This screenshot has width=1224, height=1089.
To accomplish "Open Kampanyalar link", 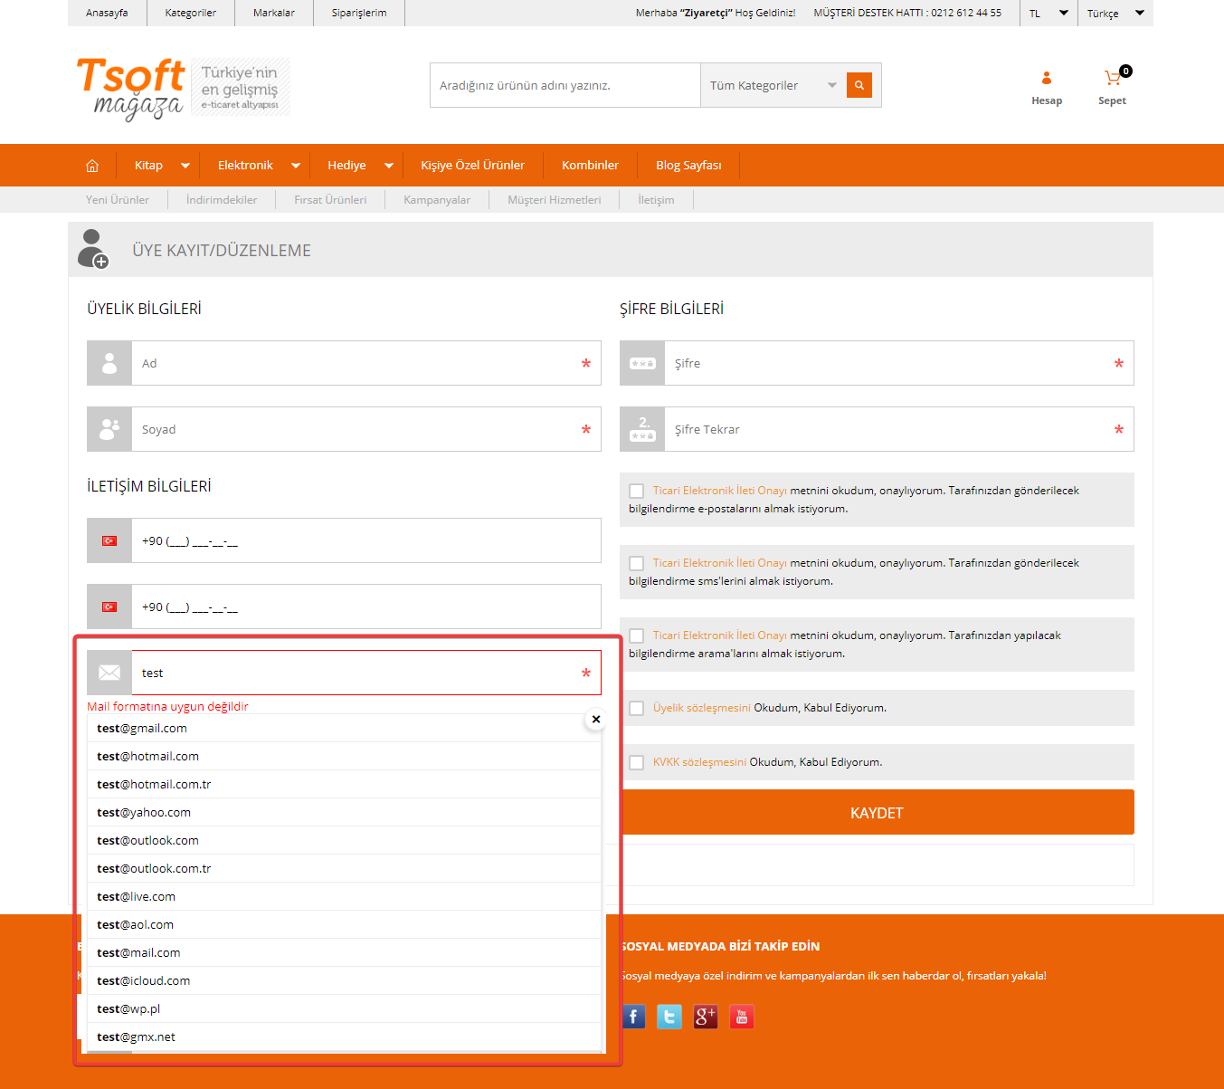I will [437, 200].
